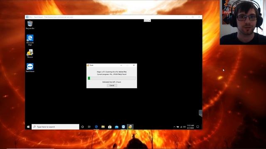Image resolution: width=266 pixels, height=149 pixels.
Task: Switch to Recuva on the taskbar
Action: [x=130, y=127]
